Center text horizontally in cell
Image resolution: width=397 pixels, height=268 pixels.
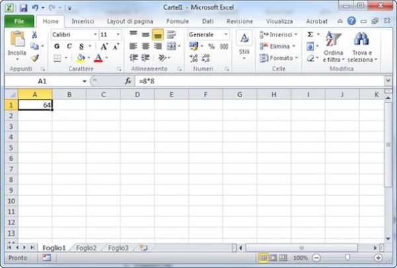[146, 46]
